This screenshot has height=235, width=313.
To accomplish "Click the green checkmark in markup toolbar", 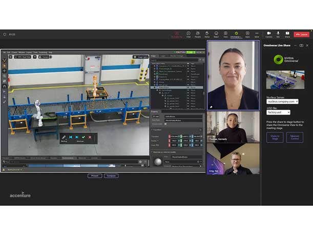I will coord(83,137).
